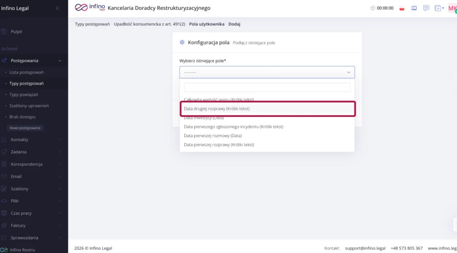Expand the Kontakty menu chevron
The width and height of the screenshot is (457, 253).
[x=60, y=140]
